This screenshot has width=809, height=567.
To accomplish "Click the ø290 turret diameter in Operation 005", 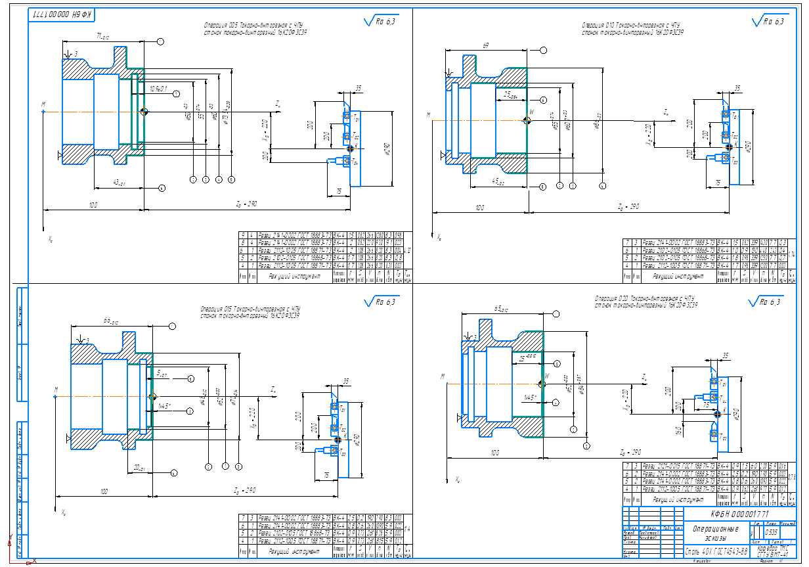I will (385, 149).
